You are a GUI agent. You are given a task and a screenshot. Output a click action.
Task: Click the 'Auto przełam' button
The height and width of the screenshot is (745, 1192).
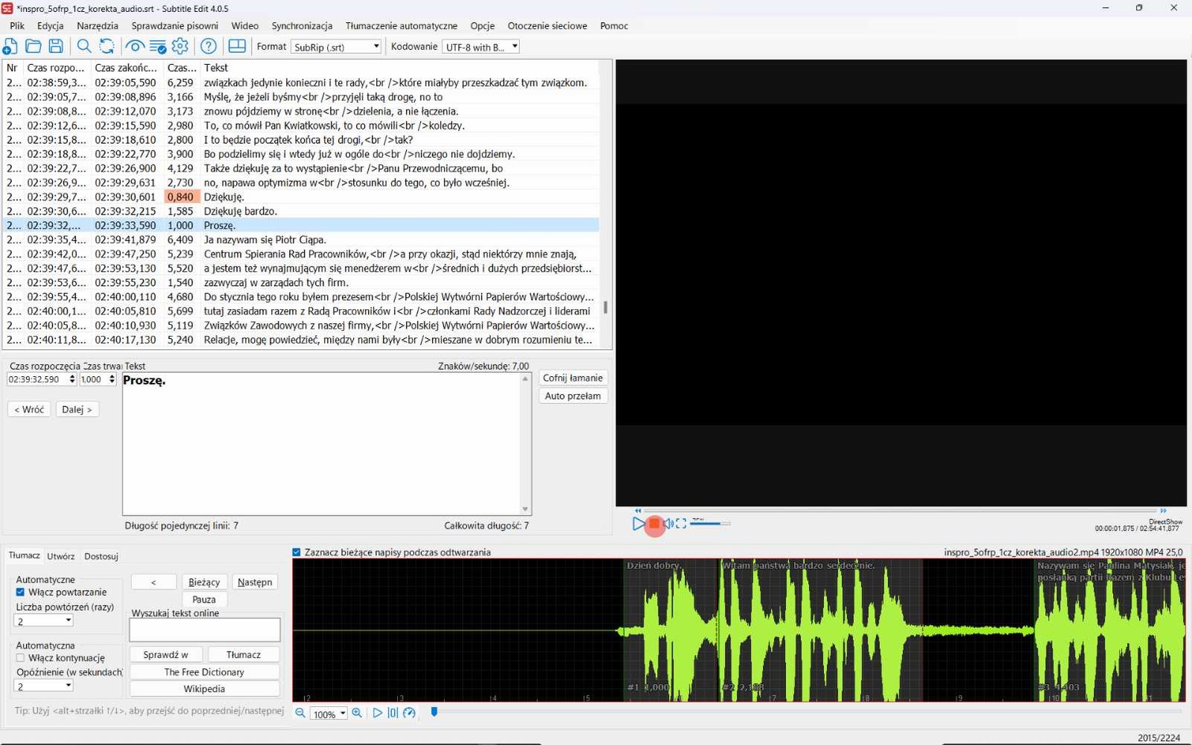click(x=572, y=396)
